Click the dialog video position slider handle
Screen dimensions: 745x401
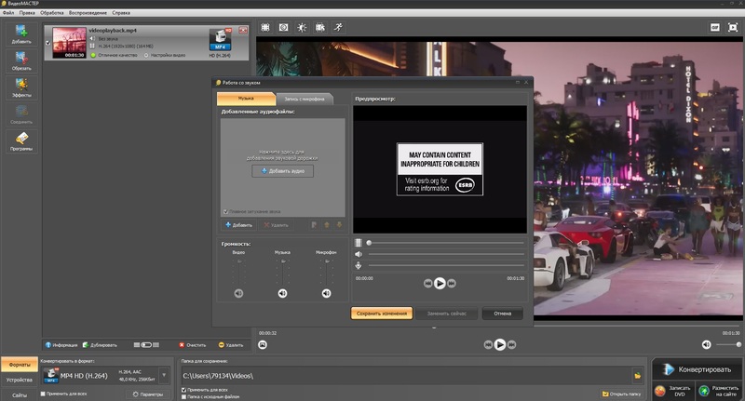[x=369, y=243]
